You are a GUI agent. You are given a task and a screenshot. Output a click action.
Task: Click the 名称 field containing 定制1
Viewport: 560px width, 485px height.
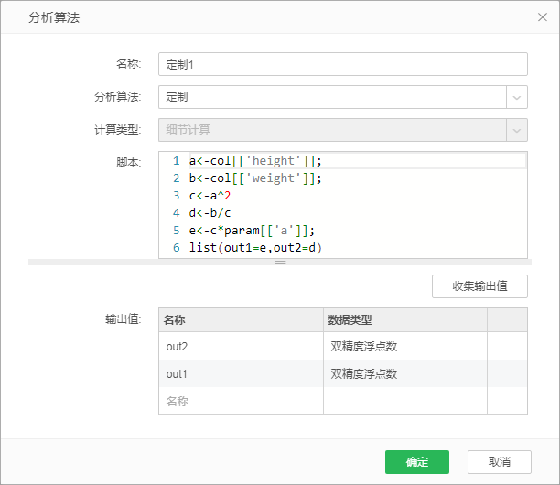(x=342, y=64)
